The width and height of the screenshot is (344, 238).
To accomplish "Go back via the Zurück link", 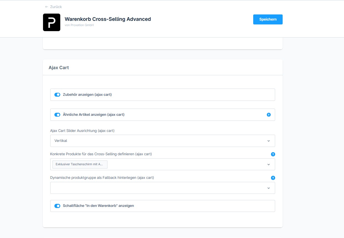I will (x=56, y=7).
